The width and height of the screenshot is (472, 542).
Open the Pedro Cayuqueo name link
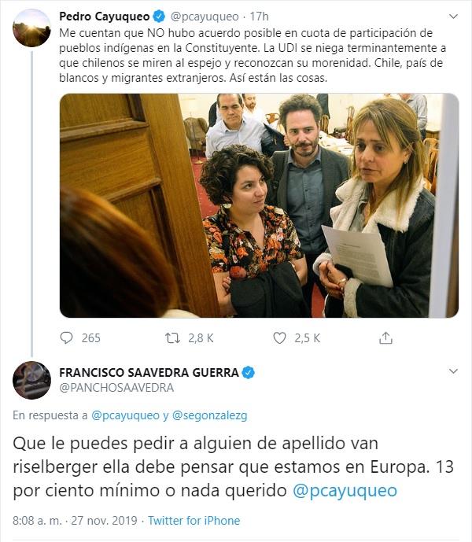click(104, 17)
